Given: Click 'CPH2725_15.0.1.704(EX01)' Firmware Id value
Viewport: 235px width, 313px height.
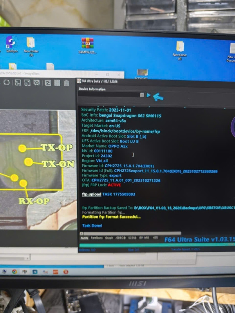Looking at the screenshot, I should tap(129, 166).
